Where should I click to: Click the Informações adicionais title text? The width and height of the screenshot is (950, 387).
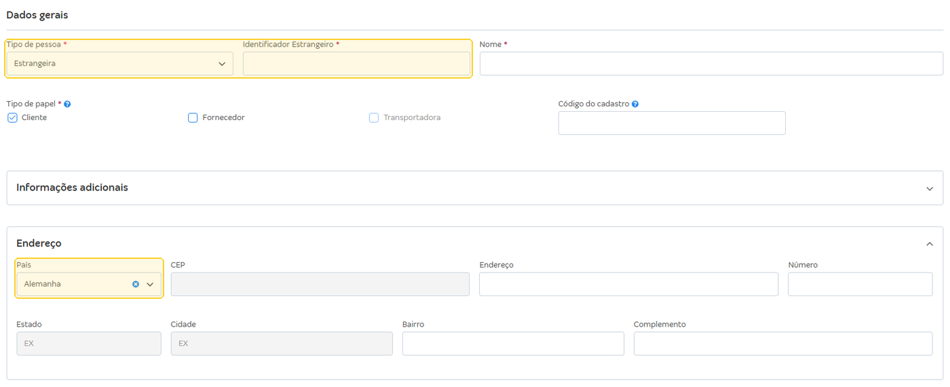(72, 188)
